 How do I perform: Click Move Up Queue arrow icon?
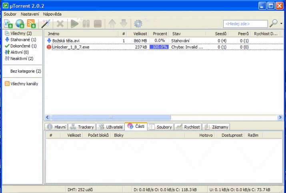click(112, 24)
